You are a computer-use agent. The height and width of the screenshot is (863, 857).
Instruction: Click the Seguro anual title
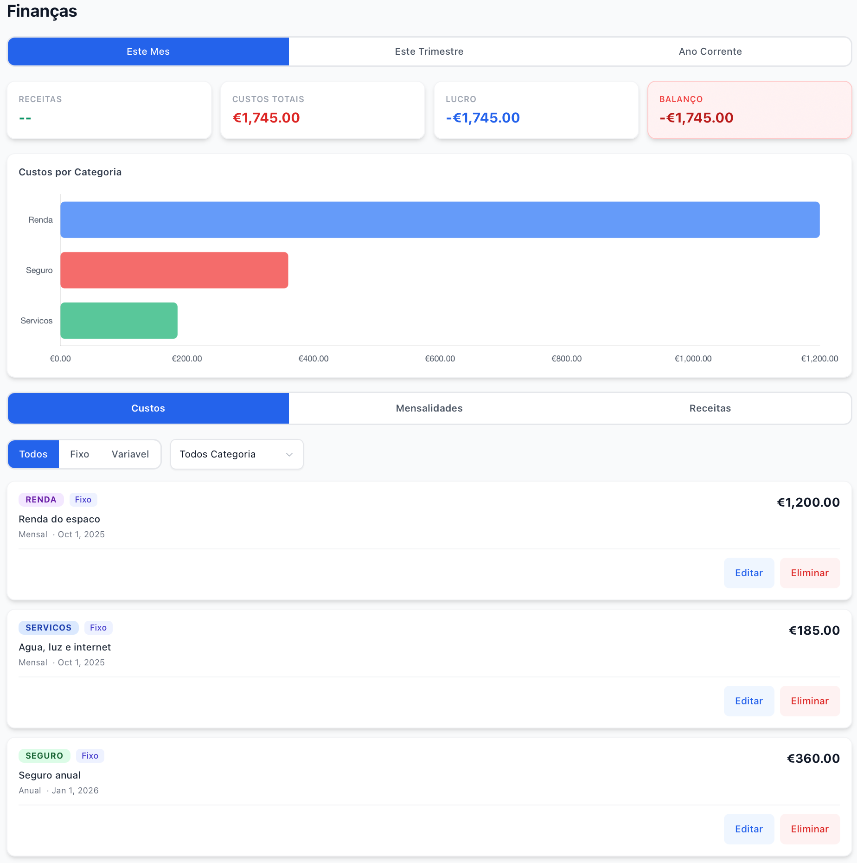pyautogui.click(x=50, y=775)
